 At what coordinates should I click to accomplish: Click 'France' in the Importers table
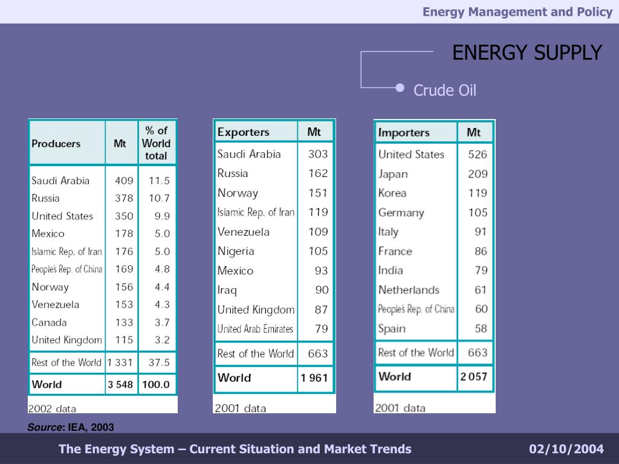click(395, 251)
